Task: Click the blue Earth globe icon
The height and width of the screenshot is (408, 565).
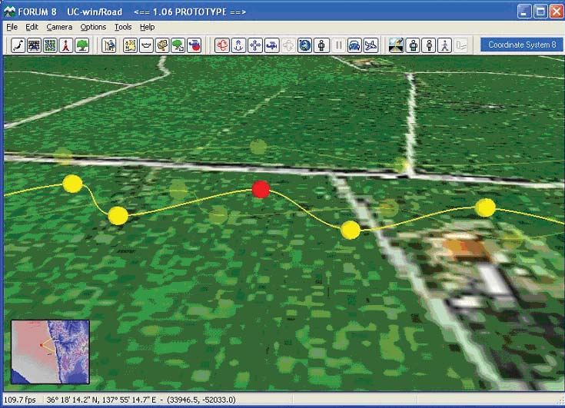Action: pyautogui.click(x=305, y=46)
